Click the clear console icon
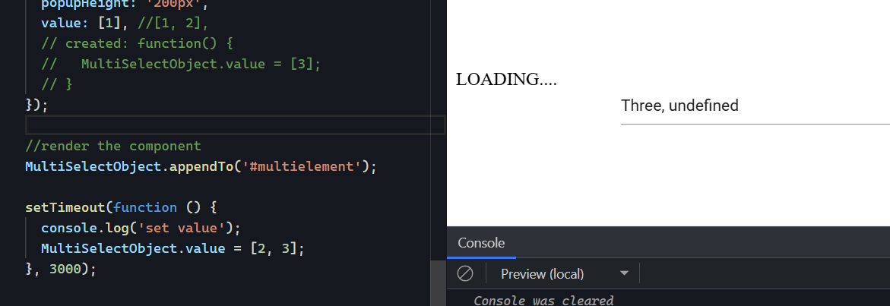This screenshot has width=890, height=306. pyautogui.click(x=465, y=274)
